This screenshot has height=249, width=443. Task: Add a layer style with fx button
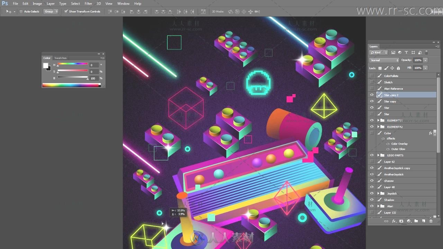tap(394, 221)
